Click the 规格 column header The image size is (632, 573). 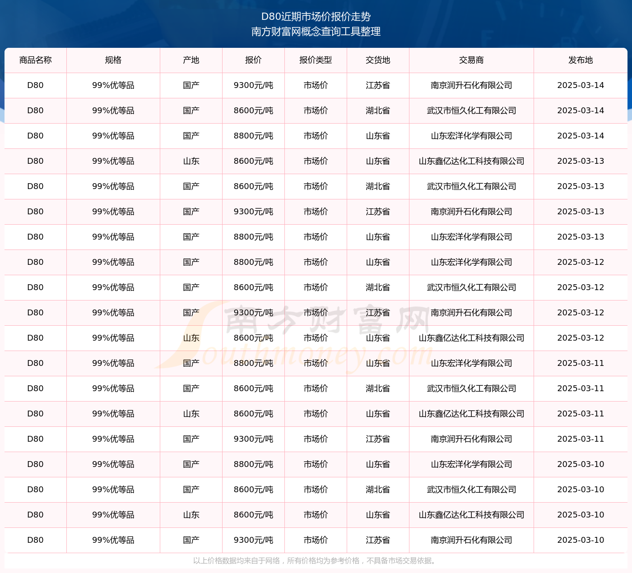[x=113, y=60]
